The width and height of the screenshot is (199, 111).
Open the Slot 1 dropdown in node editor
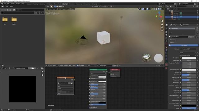pyautogui.click(x=91, y=66)
